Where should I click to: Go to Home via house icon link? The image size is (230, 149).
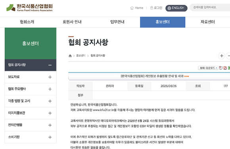(137, 8)
